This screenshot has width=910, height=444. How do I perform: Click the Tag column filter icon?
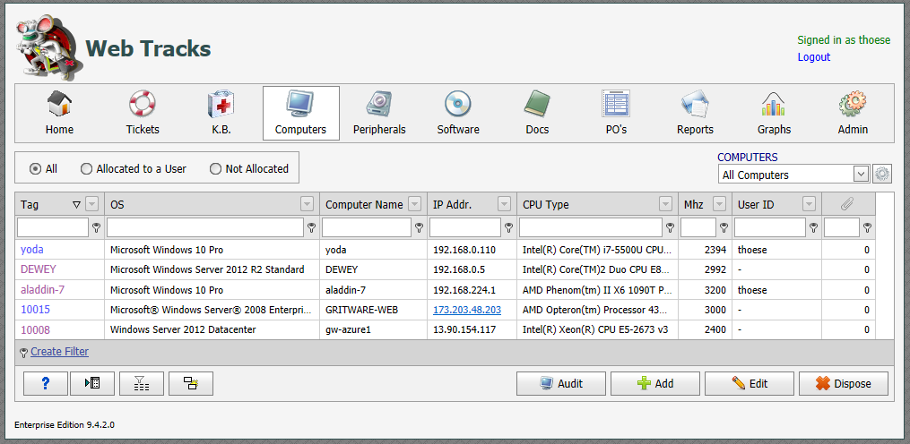[96, 227]
